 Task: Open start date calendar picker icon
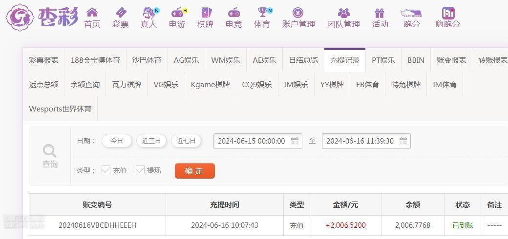coord(295,141)
